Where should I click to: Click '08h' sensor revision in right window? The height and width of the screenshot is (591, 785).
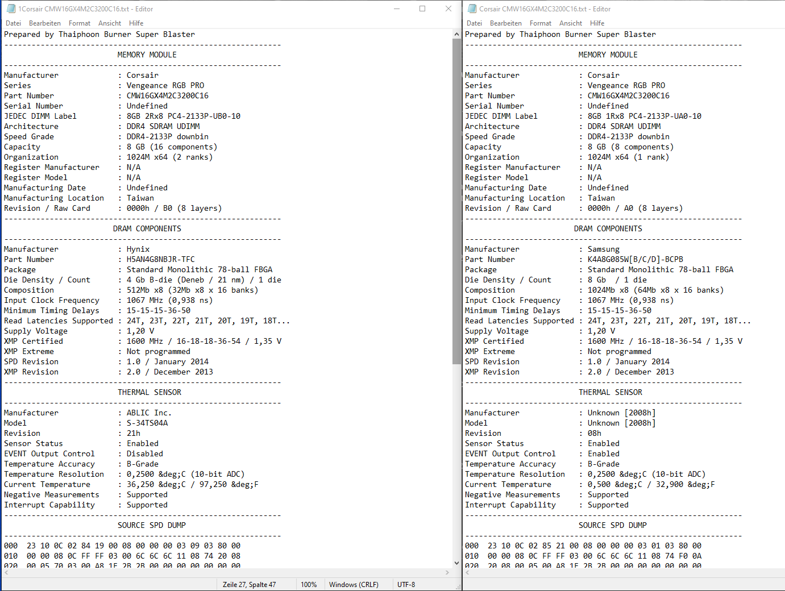595,433
